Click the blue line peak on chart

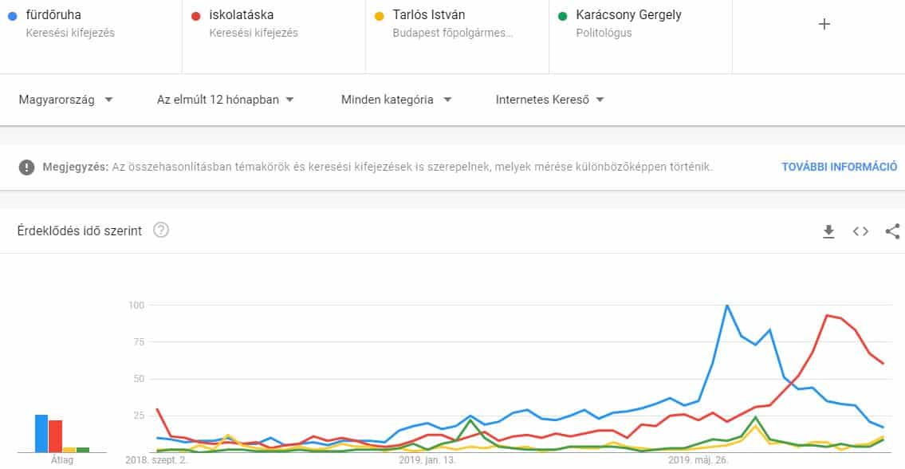727,305
